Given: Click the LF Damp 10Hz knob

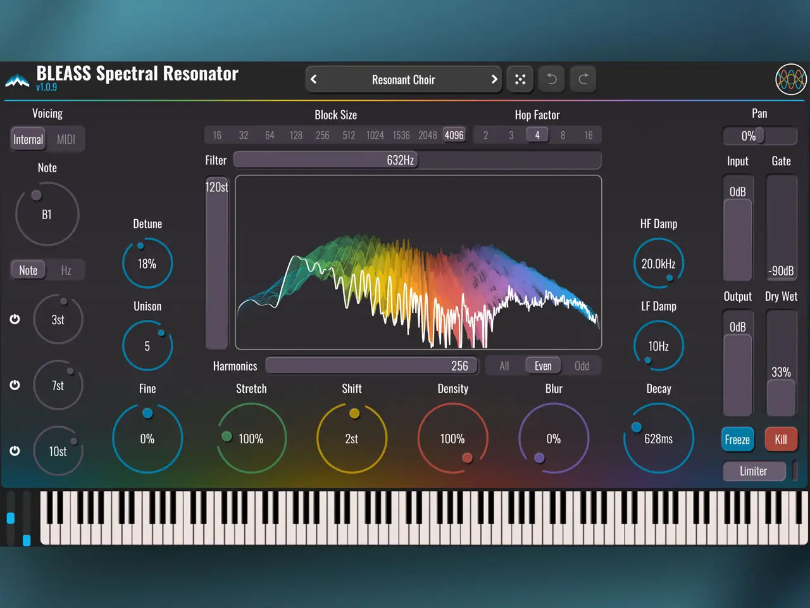Looking at the screenshot, I should tap(659, 346).
